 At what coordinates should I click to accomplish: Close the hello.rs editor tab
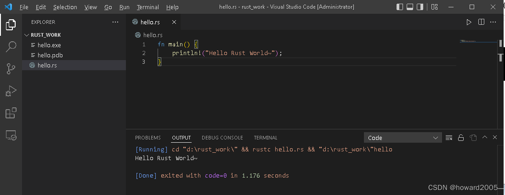click(x=174, y=22)
